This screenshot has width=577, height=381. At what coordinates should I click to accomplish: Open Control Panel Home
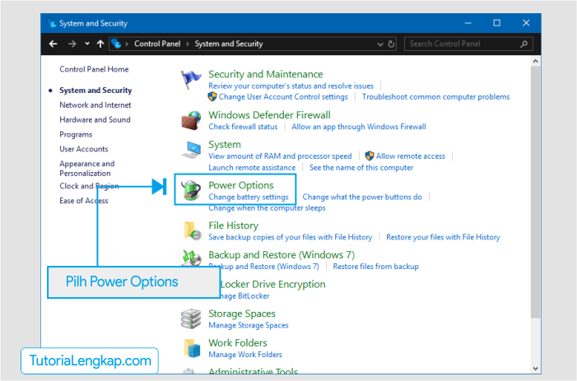[x=94, y=69]
